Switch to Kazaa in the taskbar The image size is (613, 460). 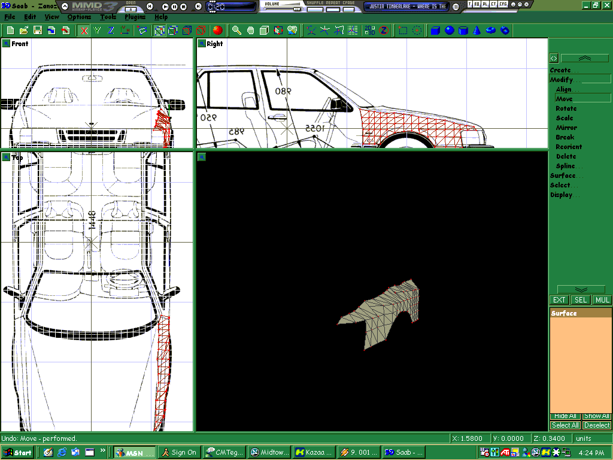click(314, 452)
